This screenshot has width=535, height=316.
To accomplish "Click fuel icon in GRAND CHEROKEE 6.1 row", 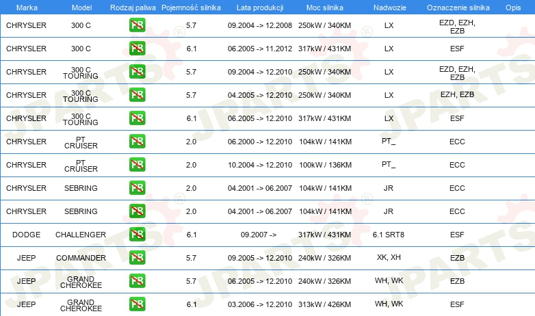I will 137,304.
